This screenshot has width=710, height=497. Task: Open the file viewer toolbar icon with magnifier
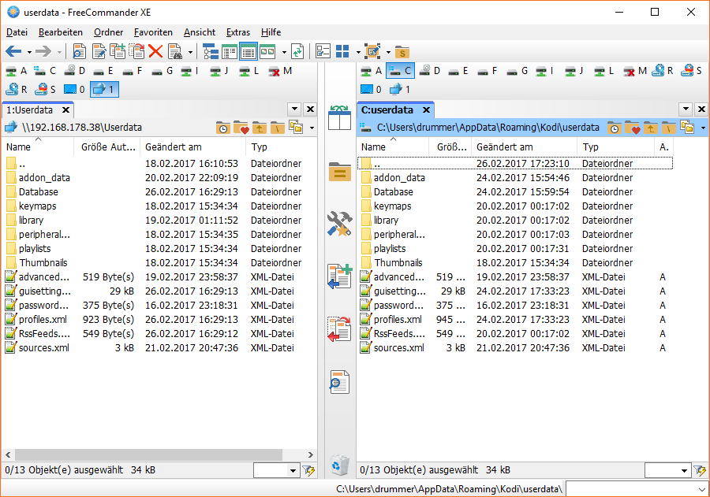click(x=79, y=51)
